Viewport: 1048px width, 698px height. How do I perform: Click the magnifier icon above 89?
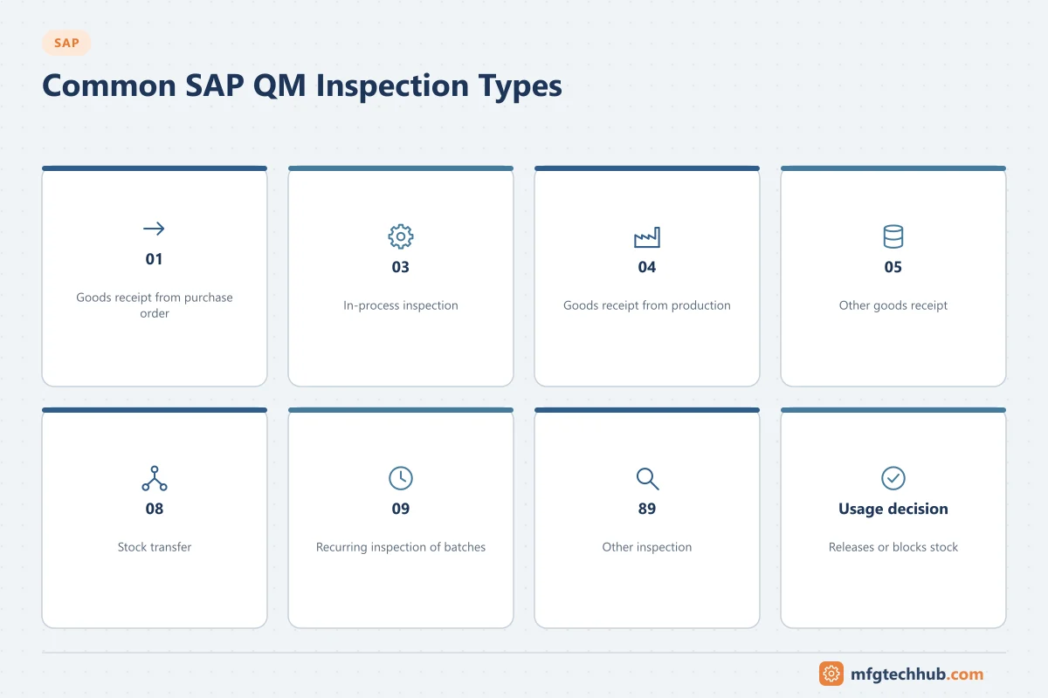(647, 478)
